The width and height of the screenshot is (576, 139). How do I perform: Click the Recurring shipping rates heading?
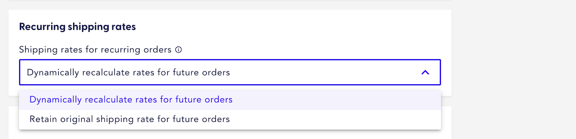tap(77, 27)
